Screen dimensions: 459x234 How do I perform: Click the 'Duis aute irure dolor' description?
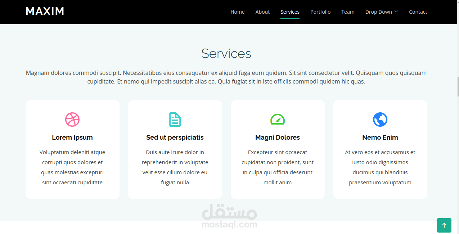pos(175,167)
